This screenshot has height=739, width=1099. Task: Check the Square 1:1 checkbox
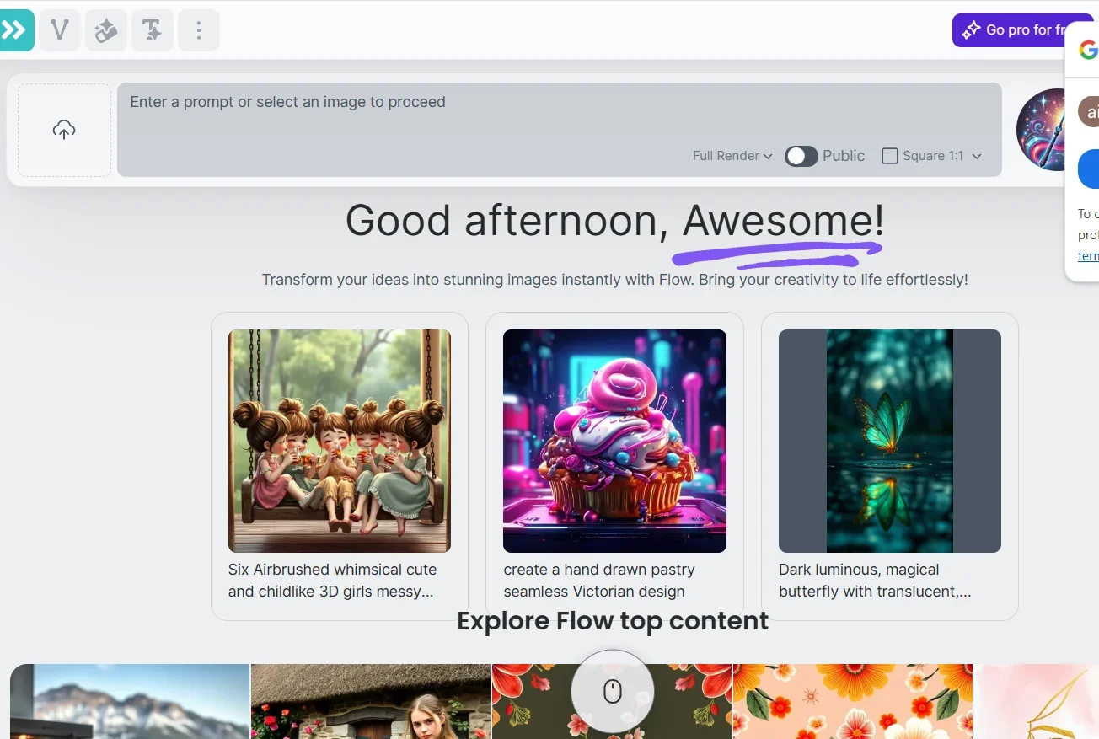889,156
